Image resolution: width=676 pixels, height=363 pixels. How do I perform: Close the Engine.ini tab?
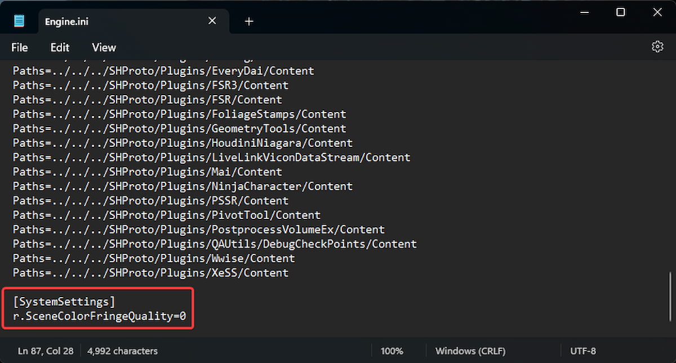pos(212,21)
